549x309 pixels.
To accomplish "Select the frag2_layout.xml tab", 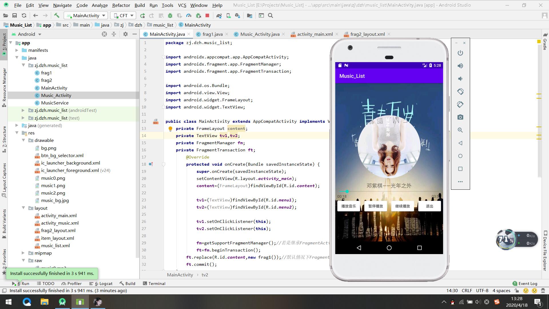I will coord(368,34).
